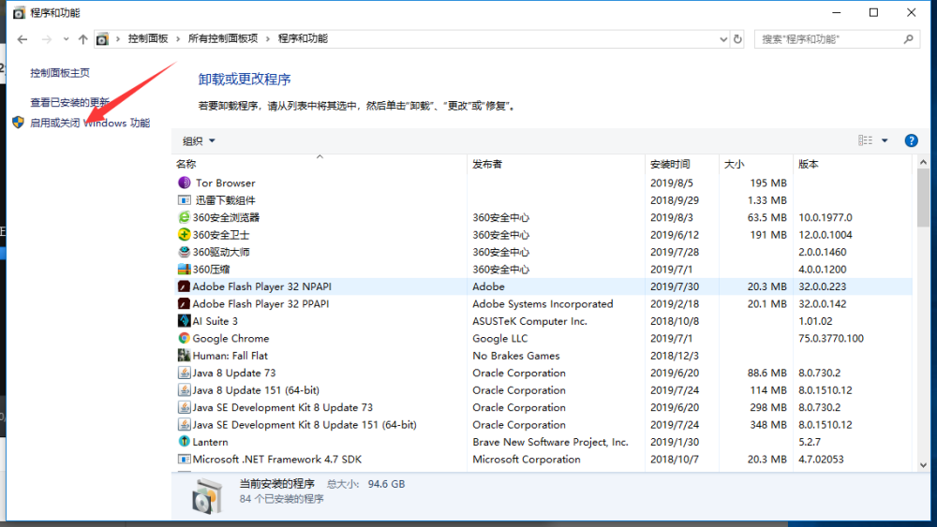Click the Adobe Flash Player 32 PPAPI icon
This screenshot has height=527, width=937.
click(x=184, y=304)
